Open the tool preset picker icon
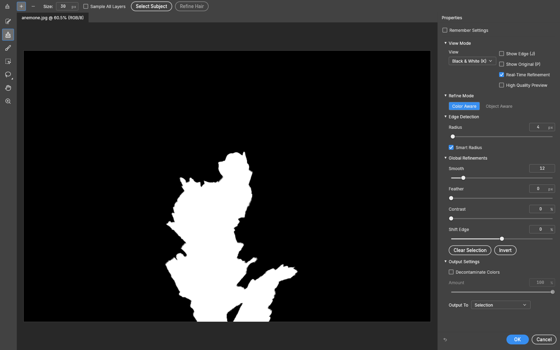The image size is (560, 350). pyautogui.click(x=7, y=6)
